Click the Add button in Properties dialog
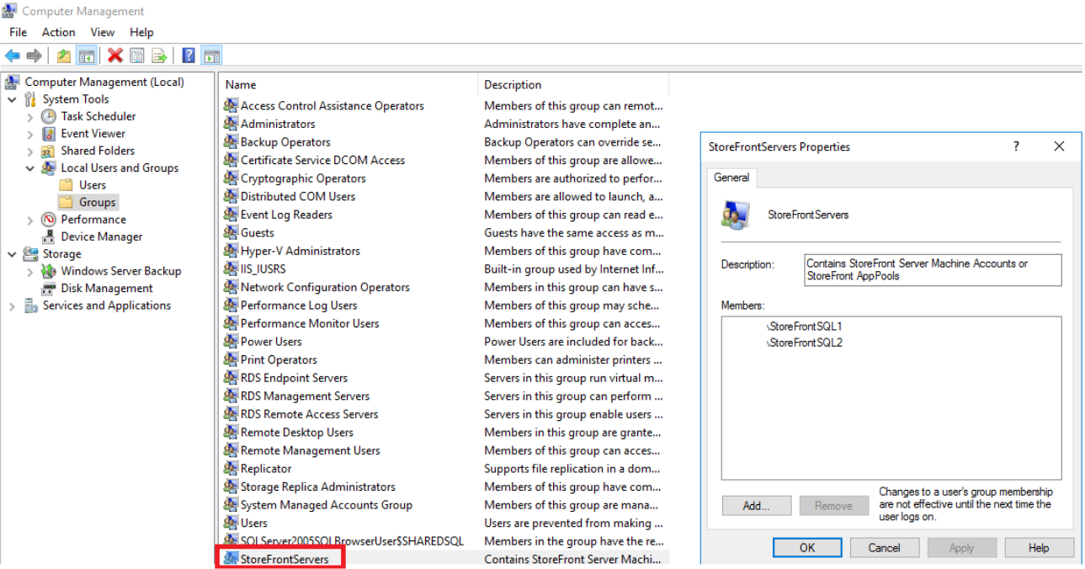1085x569 pixels. point(755,505)
